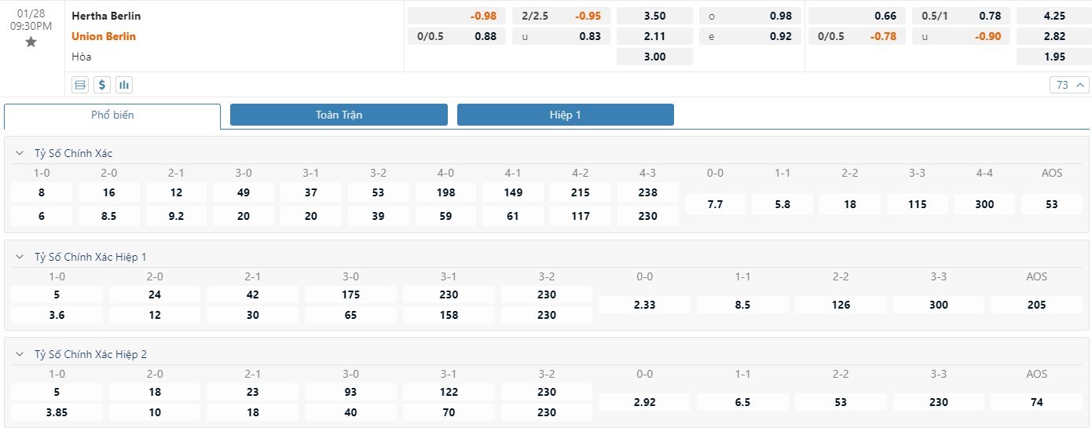Select full-match 0-0 odds of 7.7

click(x=715, y=204)
